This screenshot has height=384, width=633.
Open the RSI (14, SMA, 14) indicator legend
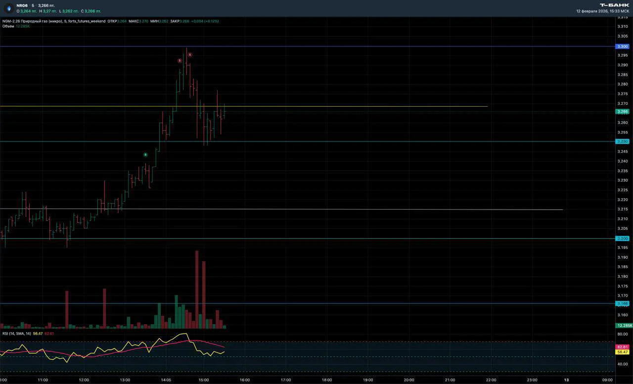tap(17, 334)
